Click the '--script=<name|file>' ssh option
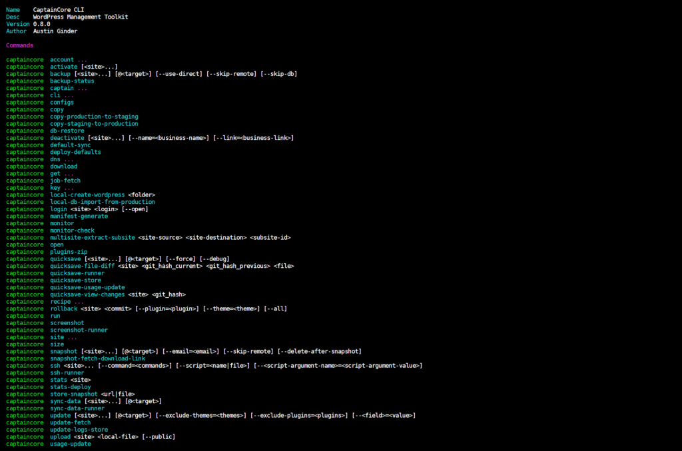 pos(212,366)
